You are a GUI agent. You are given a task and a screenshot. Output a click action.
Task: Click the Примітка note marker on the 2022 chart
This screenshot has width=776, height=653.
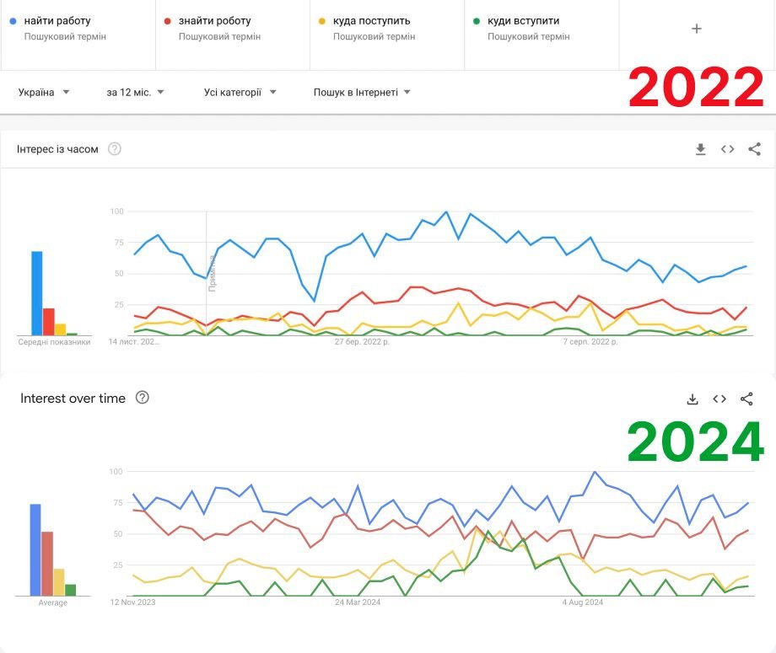[x=212, y=272]
